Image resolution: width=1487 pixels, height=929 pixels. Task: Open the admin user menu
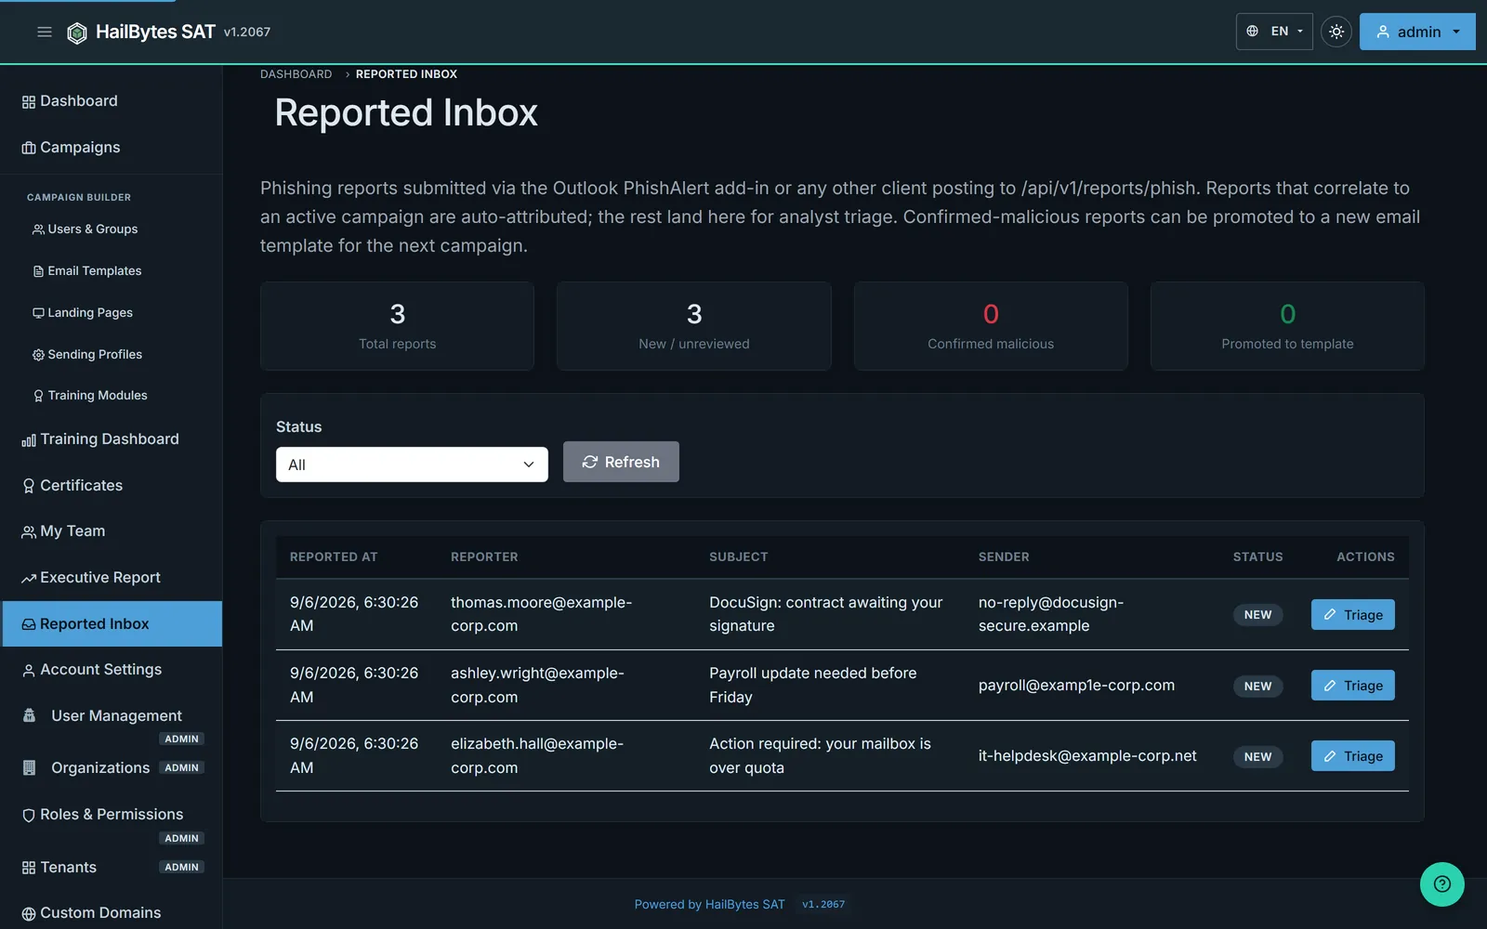click(1417, 32)
